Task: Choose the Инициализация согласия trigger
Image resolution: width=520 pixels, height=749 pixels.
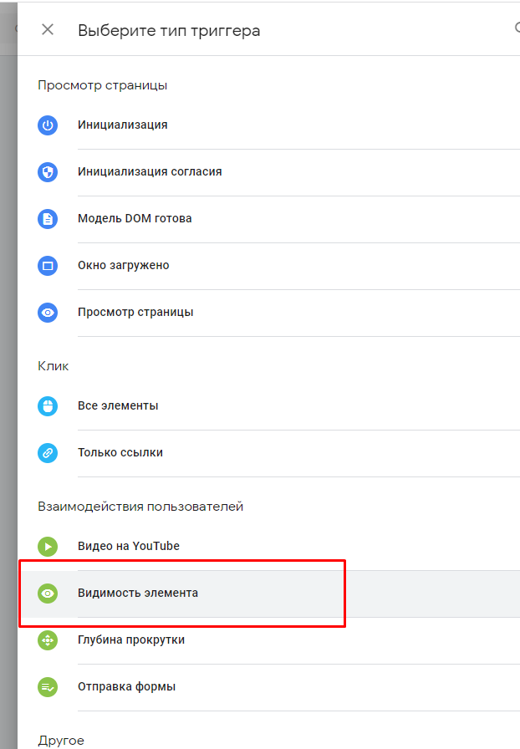Action: [150, 172]
